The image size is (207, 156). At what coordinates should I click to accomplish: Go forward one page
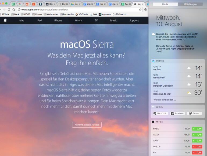click(x=4, y=9)
